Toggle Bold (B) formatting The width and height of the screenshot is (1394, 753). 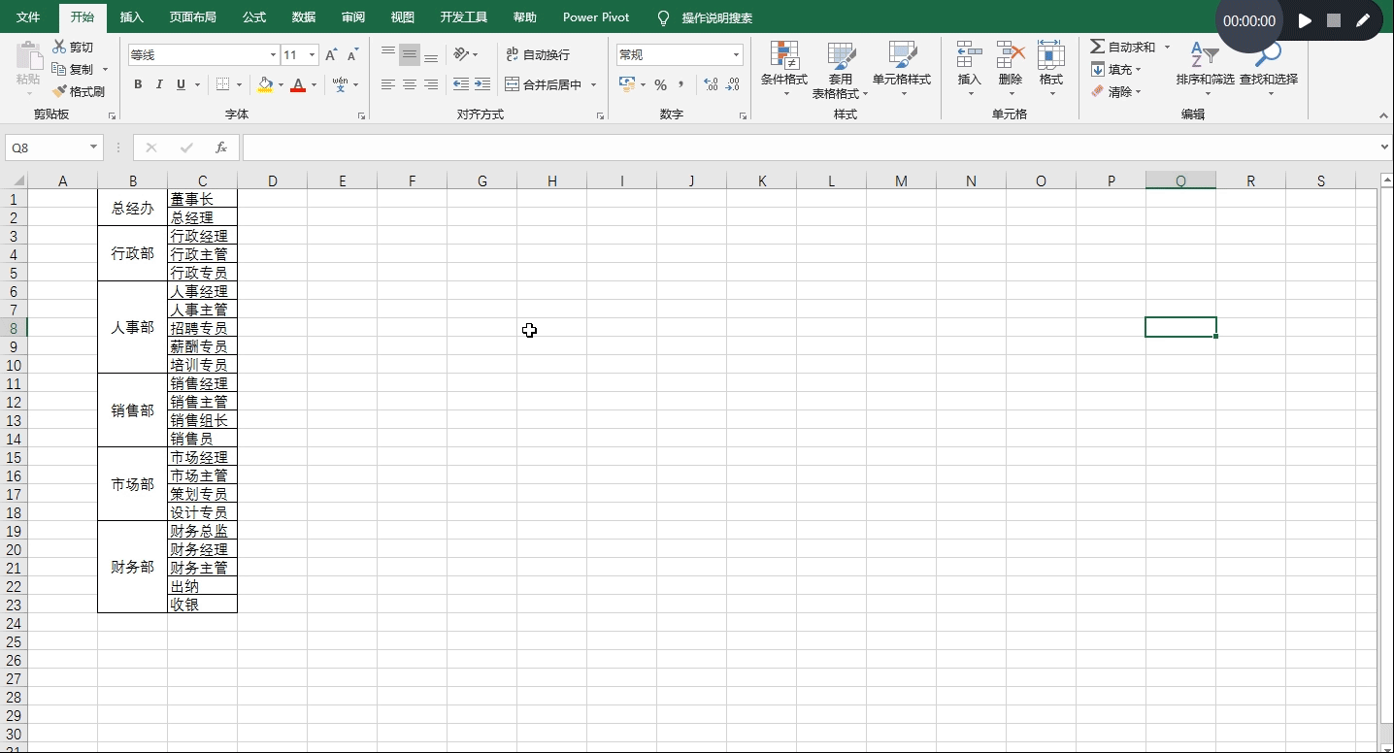(x=138, y=84)
